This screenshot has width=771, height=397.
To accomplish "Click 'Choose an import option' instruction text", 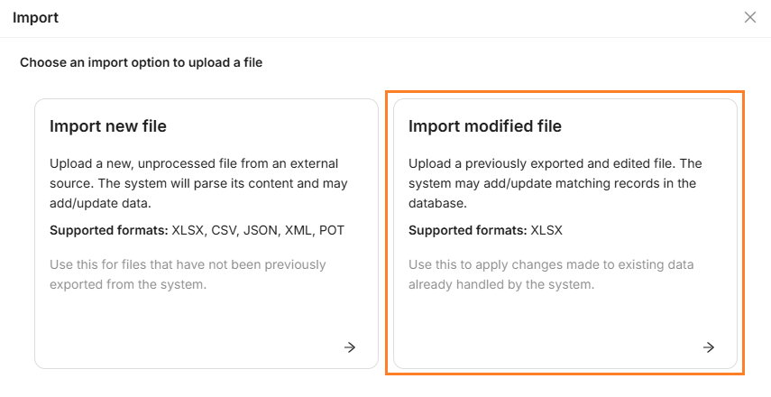I will tap(141, 63).
